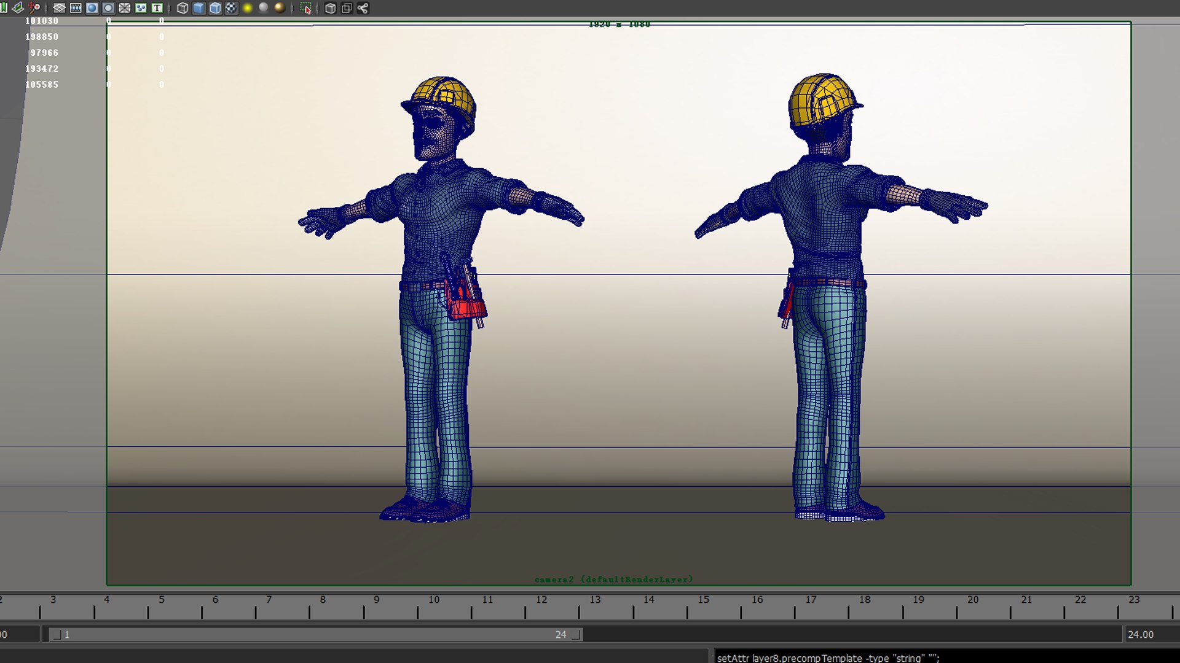
Task: Click the isolate select icon
Action: [x=305, y=8]
